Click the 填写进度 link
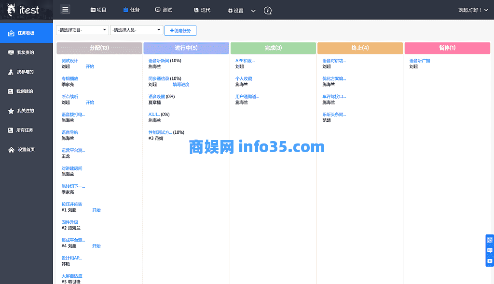The image size is (494, 284). (181, 85)
